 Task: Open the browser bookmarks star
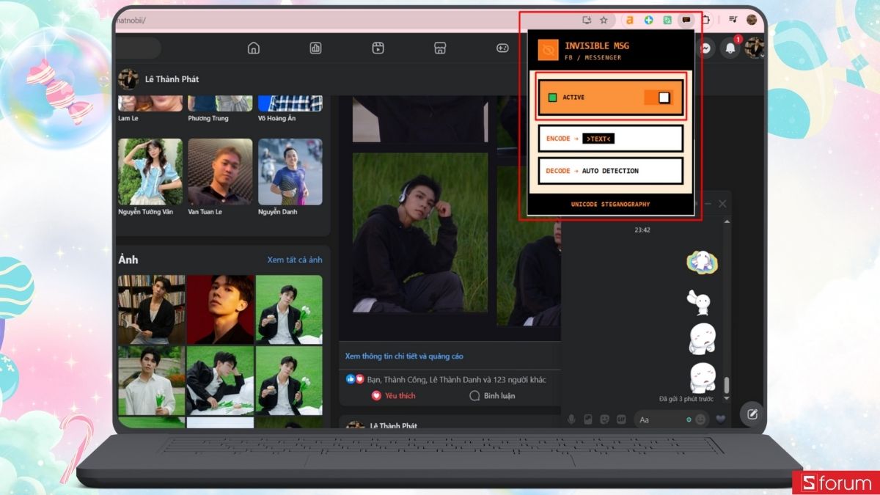click(604, 20)
